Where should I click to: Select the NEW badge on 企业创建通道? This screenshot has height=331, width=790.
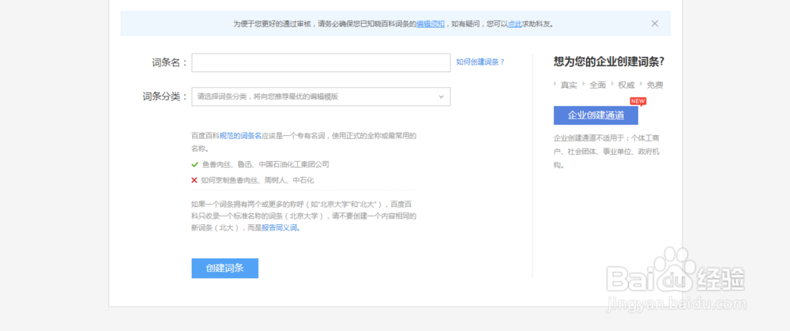click(x=638, y=101)
